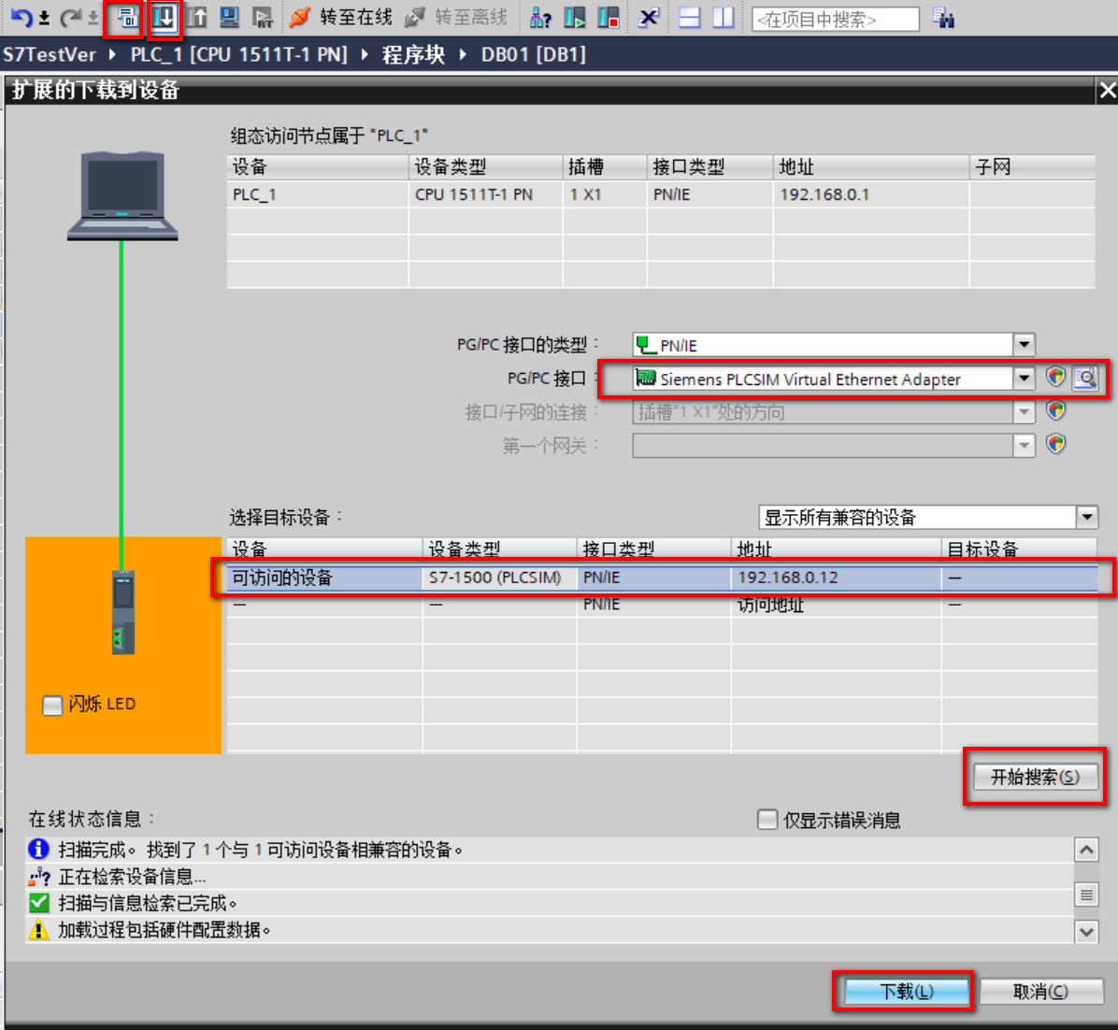Click the yellow warning triangle icon
The image size is (1118, 1030).
[x=38, y=929]
